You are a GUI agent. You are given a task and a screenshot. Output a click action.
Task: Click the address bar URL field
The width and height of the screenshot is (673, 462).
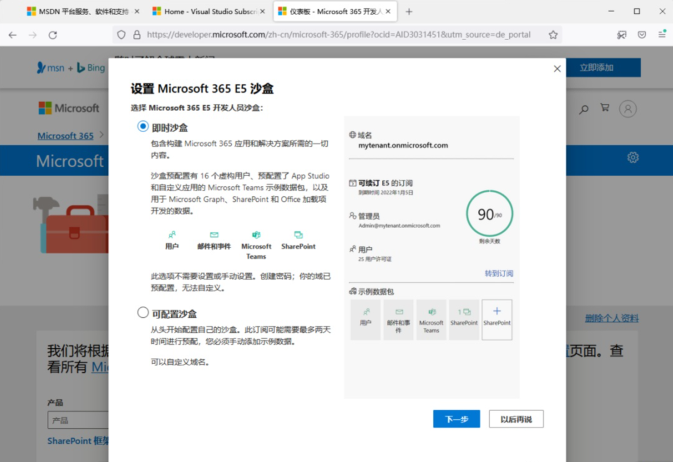coord(339,34)
